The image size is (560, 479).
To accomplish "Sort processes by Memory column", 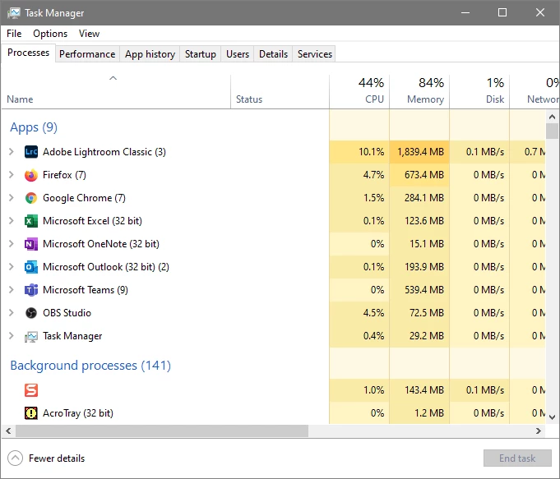I will click(419, 92).
